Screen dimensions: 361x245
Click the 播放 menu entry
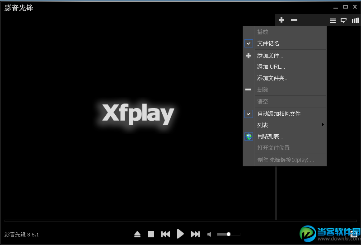click(x=285, y=32)
